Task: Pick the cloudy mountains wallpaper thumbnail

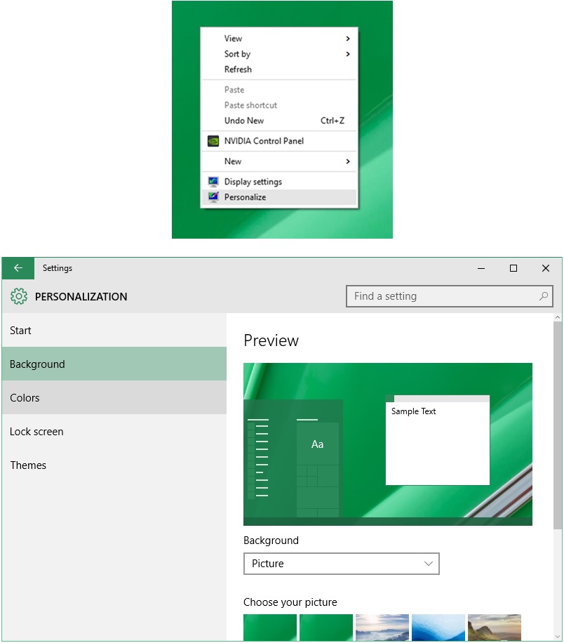Action: coord(382,628)
